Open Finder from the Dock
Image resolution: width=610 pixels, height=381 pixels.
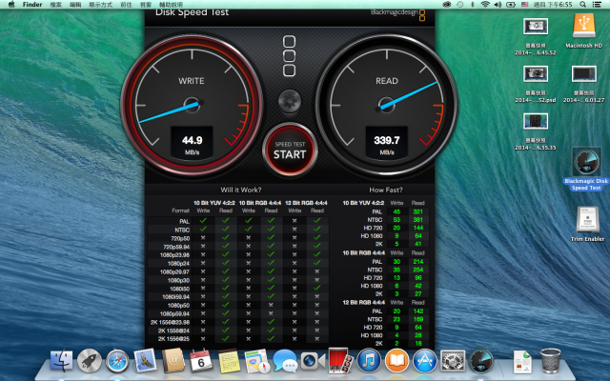click(61, 361)
